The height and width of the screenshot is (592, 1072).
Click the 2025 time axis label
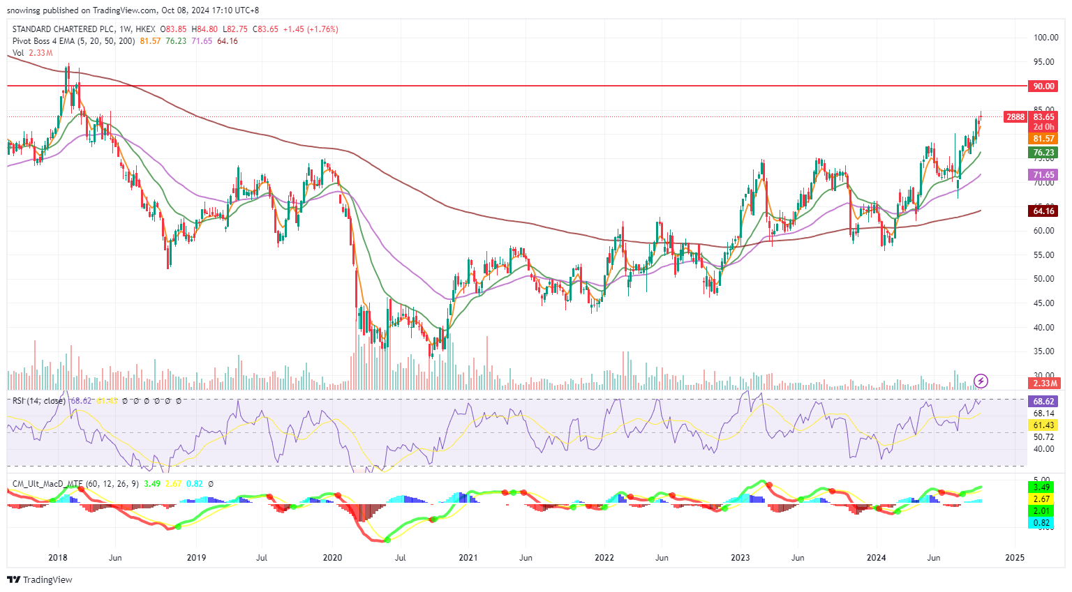click(1015, 558)
